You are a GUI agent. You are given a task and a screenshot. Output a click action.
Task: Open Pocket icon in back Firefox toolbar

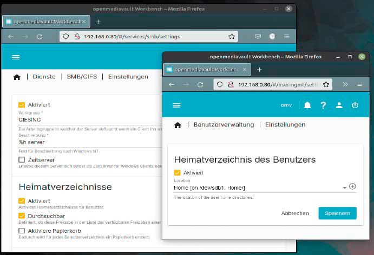pos(258,36)
